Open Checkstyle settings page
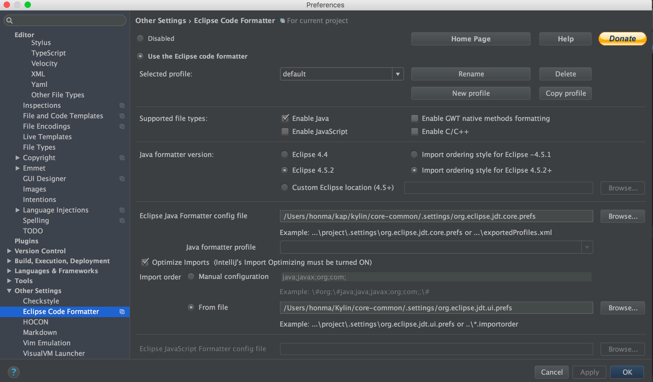This screenshot has width=653, height=382. tap(41, 301)
